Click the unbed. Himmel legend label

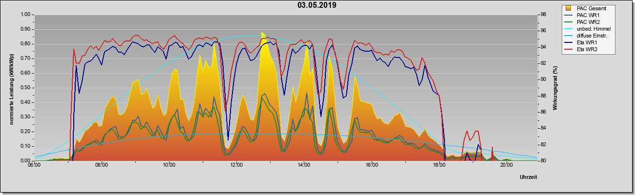pos(593,29)
